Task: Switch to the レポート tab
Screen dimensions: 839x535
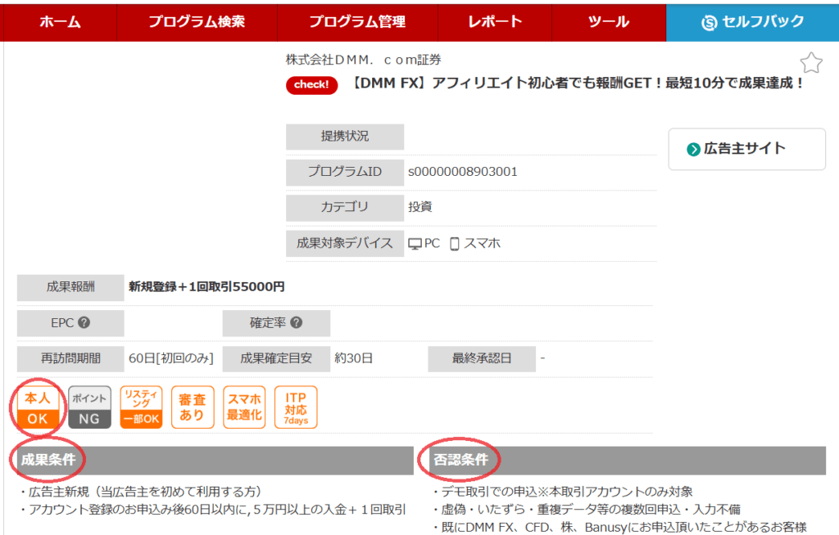Action: coord(495,22)
